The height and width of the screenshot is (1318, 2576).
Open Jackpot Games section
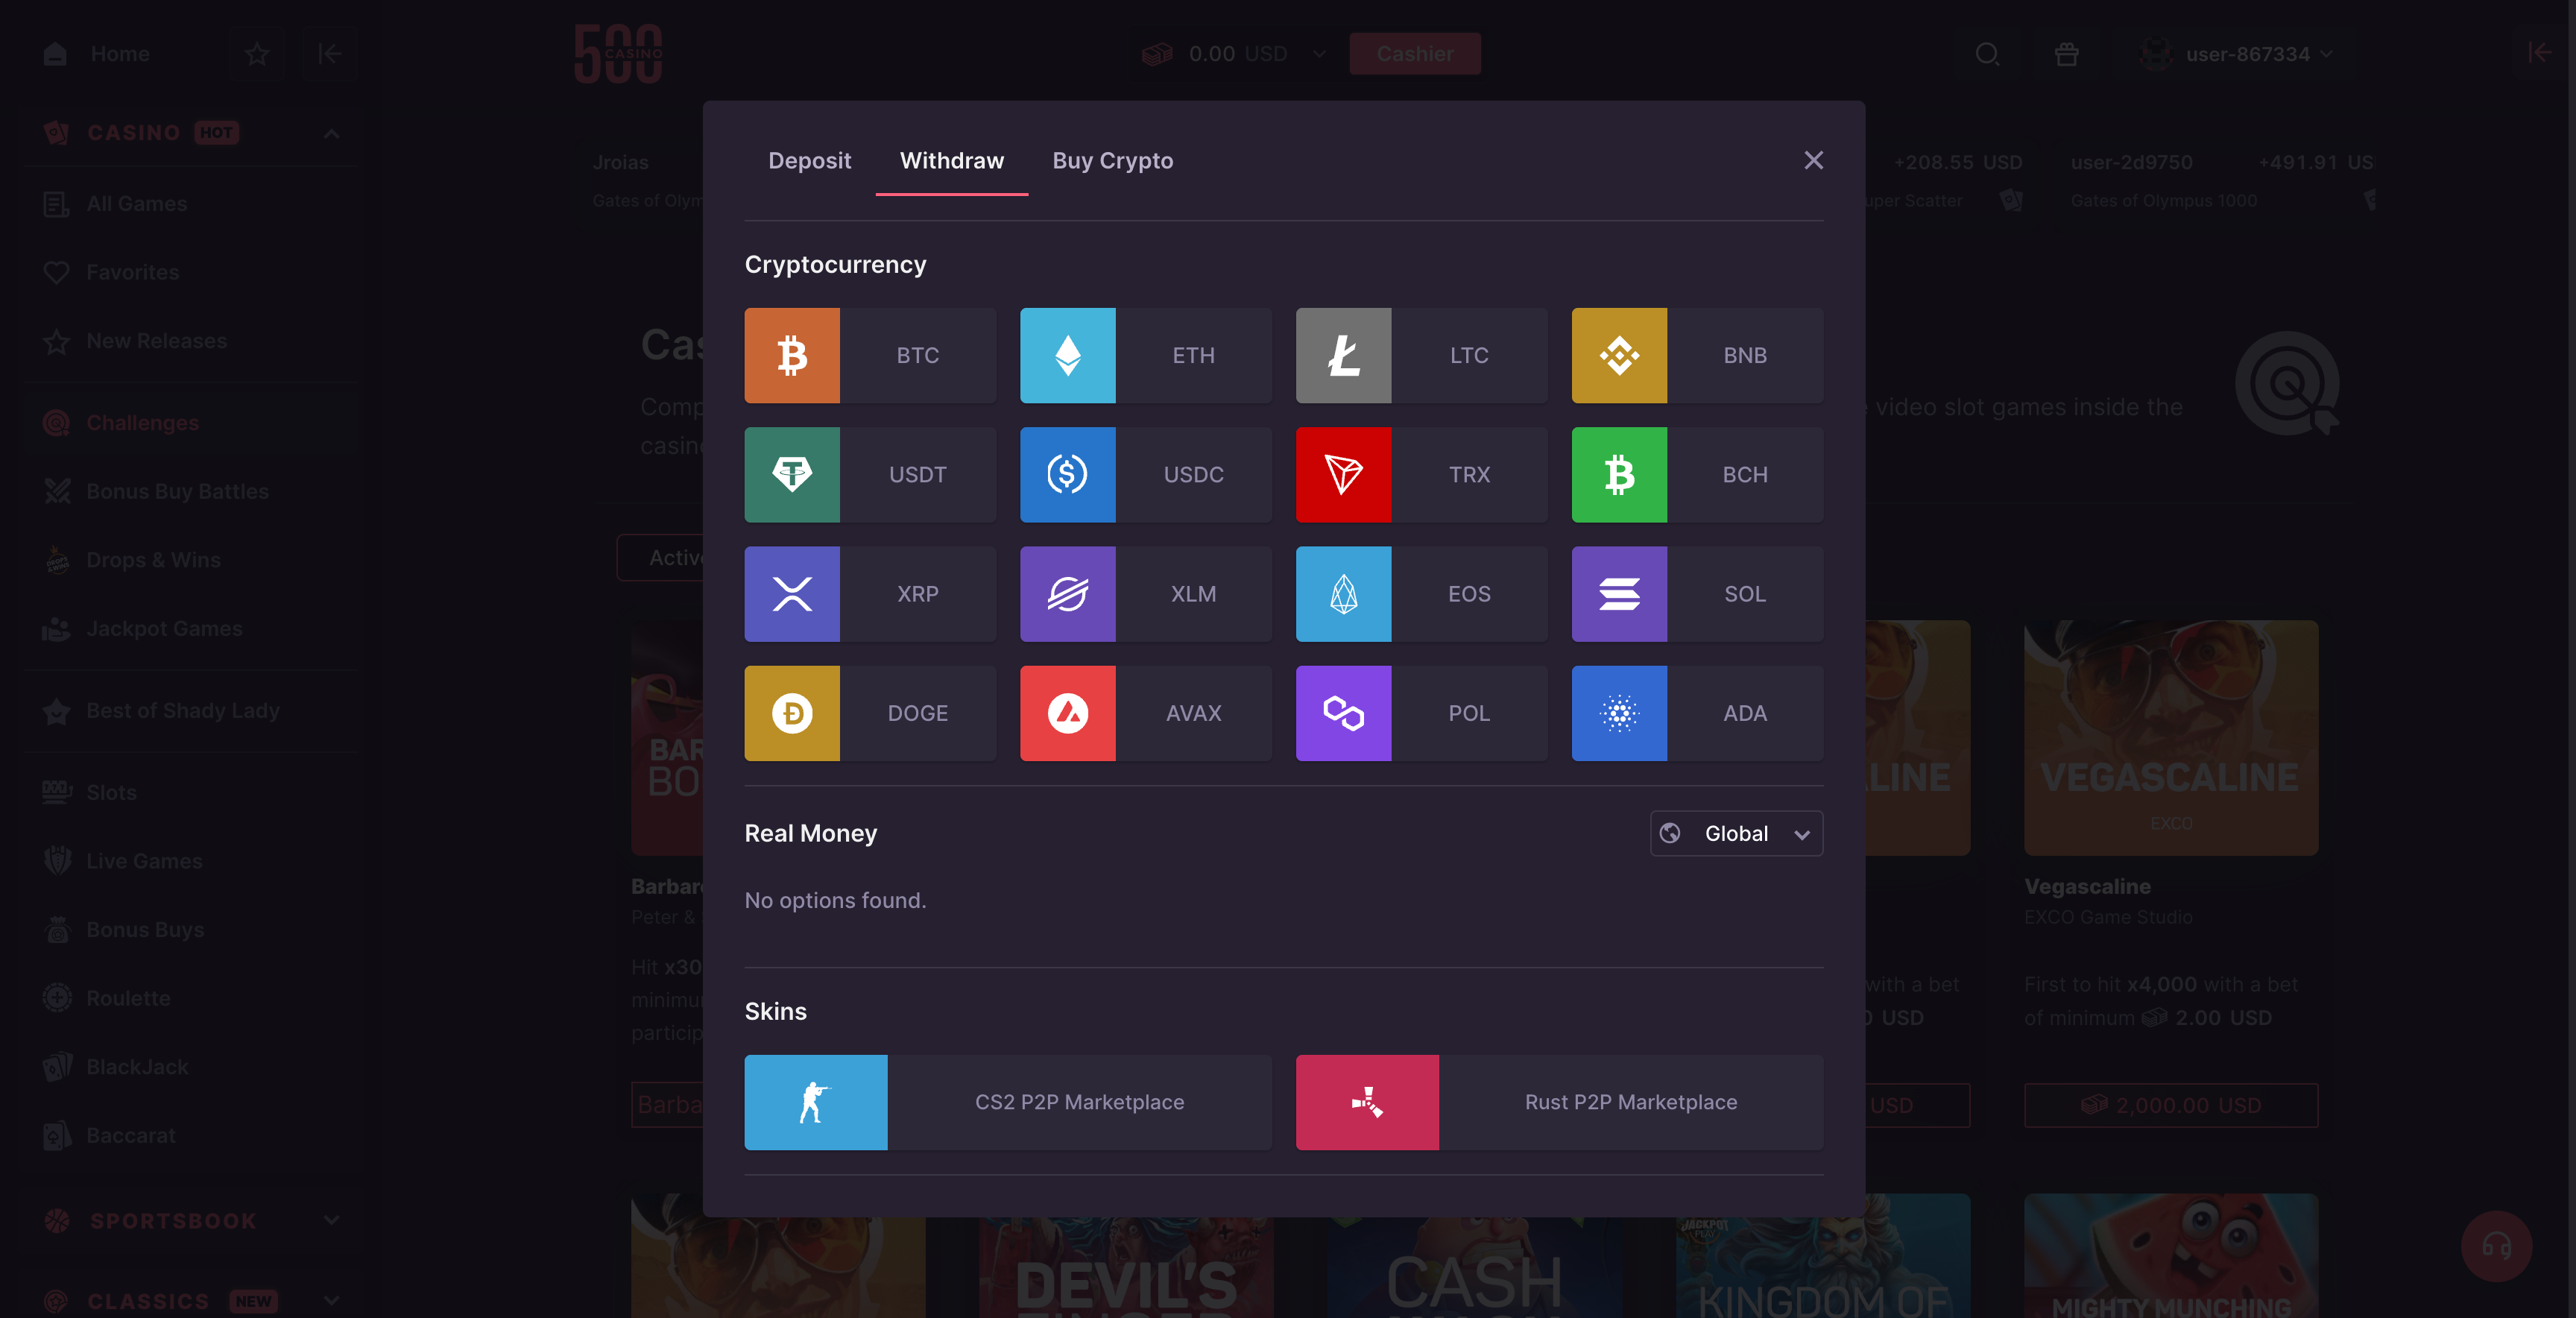[163, 628]
